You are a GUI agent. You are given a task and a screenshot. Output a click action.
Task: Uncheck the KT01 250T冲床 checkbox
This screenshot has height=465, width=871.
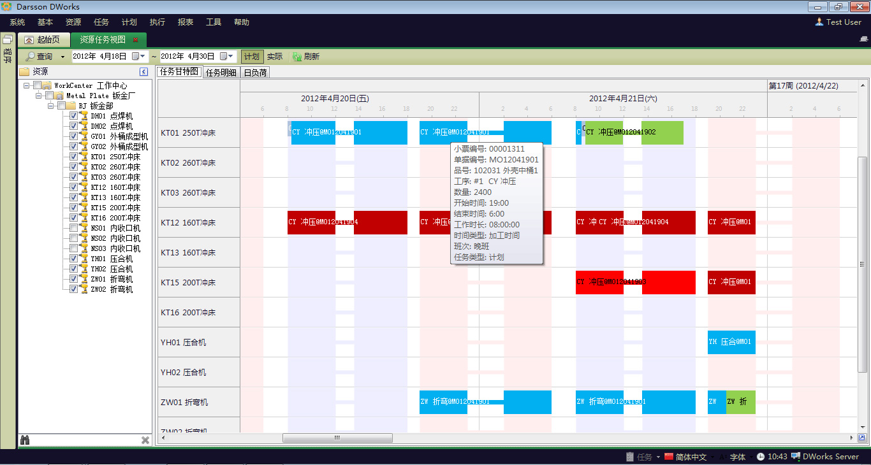[73, 157]
